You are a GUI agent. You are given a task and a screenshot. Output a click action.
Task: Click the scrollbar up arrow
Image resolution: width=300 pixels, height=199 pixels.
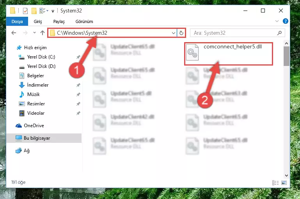click(286, 43)
